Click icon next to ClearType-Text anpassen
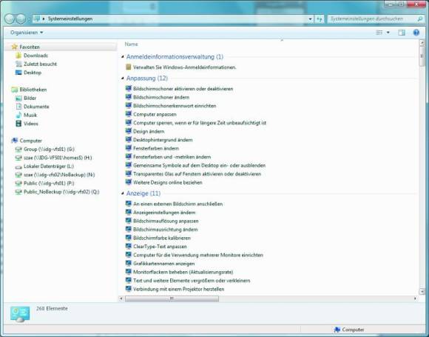The image size is (429, 337). point(128,246)
